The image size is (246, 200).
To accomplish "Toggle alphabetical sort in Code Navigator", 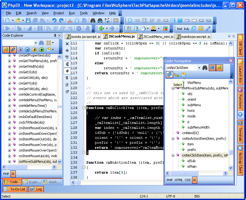I will [219, 68].
